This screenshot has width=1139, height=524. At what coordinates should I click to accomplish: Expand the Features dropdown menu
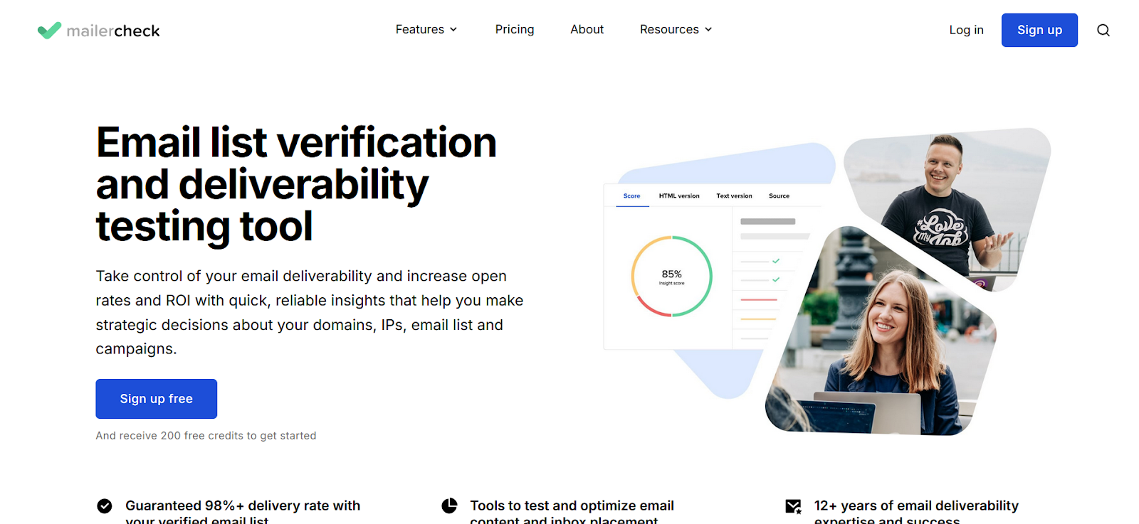click(426, 29)
